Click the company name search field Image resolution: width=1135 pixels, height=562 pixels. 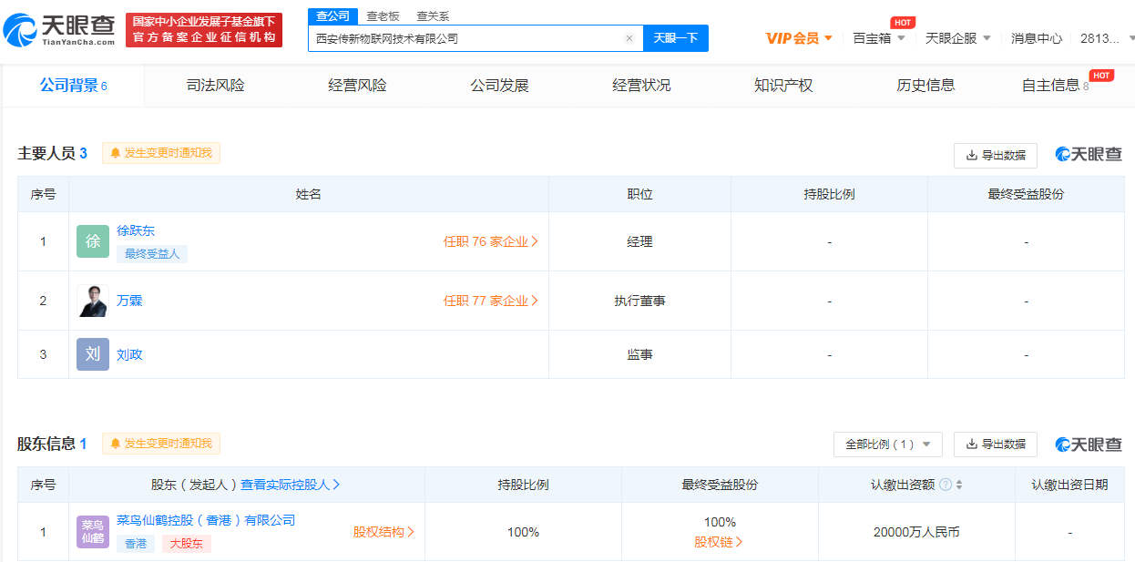pyautogui.click(x=465, y=38)
